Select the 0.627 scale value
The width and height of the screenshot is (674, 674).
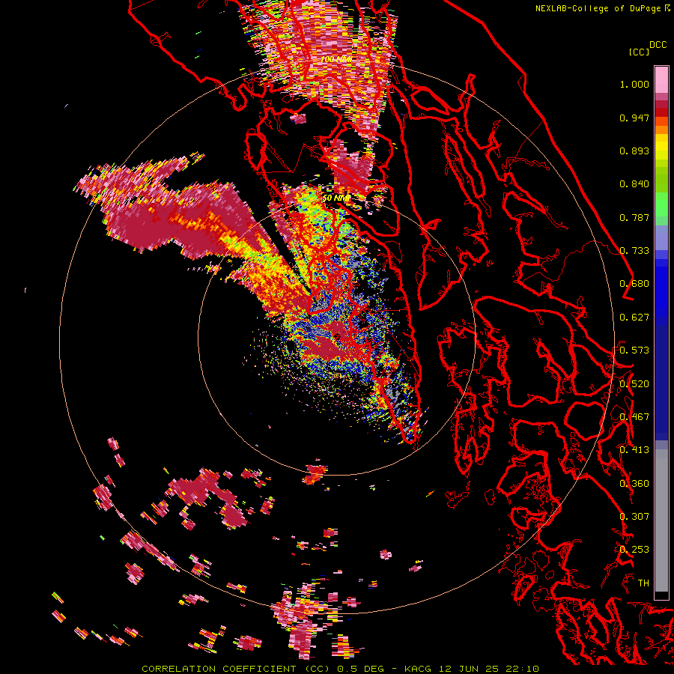(634, 318)
